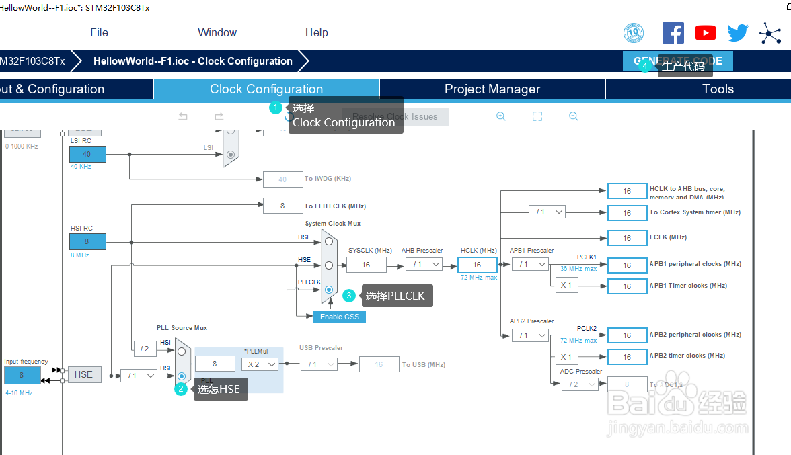Click the HSI RC 8 block
Viewport: 791px width, 455px height.
pyautogui.click(x=87, y=241)
